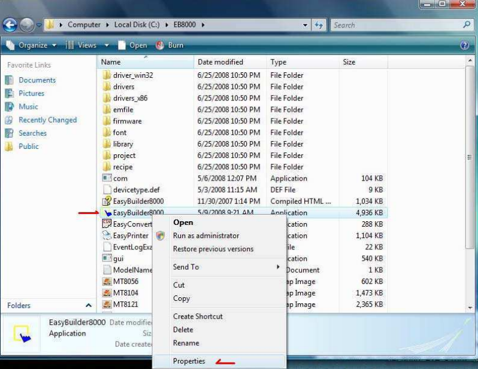Choose Restore previous versions
Screen dimensions: 478x369
click(219, 249)
